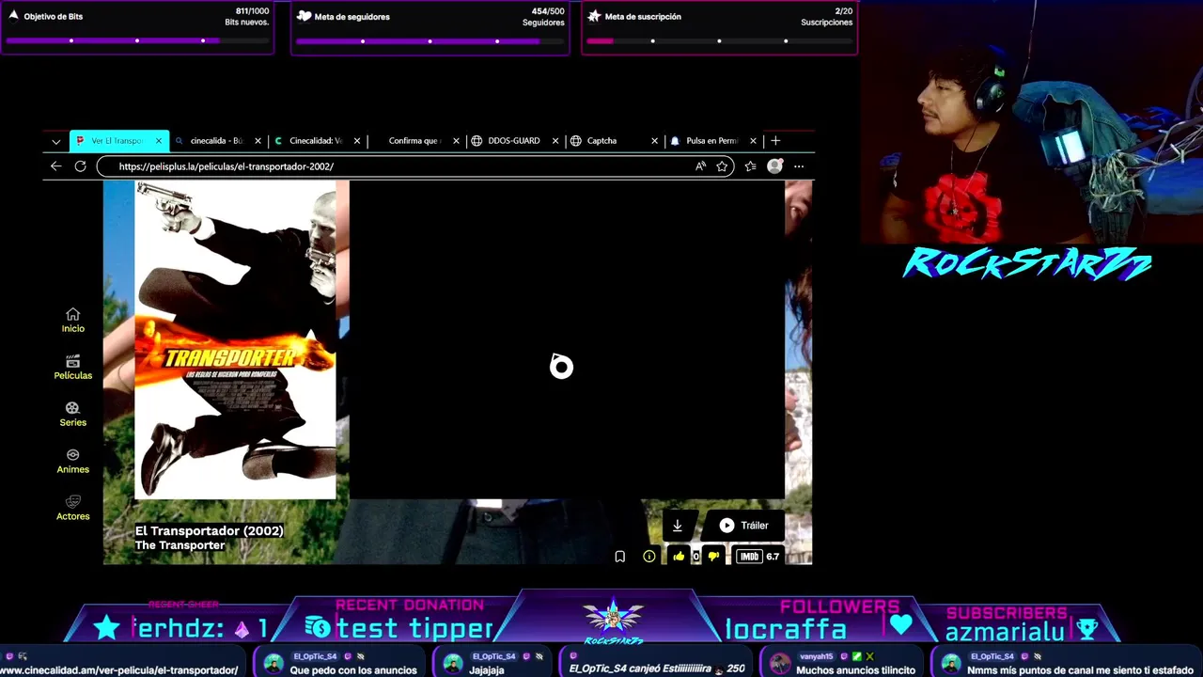
Task: Click the streamer webcam feed
Action: pyautogui.click(x=1032, y=122)
